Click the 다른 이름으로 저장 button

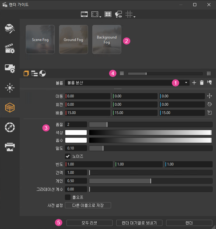coord(88,205)
